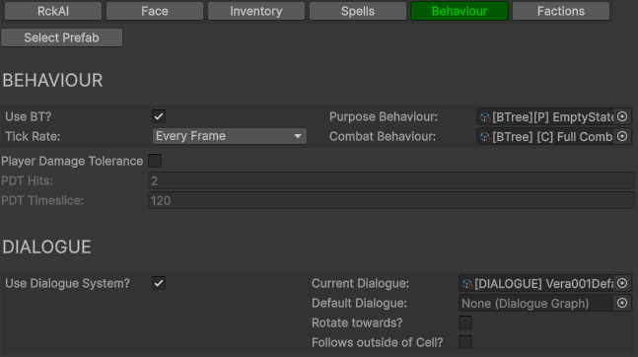Enable Rotate towards? checkbox

click(x=465, y=322)
